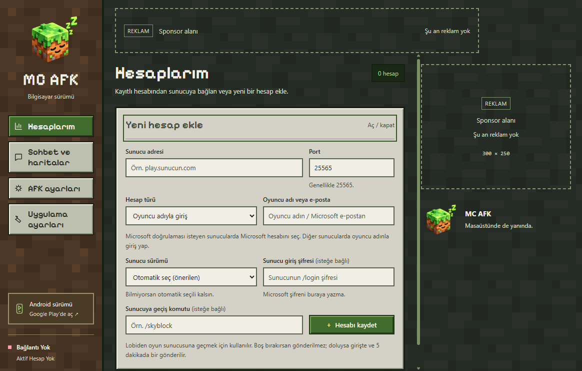582x371 pixels.
Task: Click the Sunucu adresi input field
Action: pos(214,168)
